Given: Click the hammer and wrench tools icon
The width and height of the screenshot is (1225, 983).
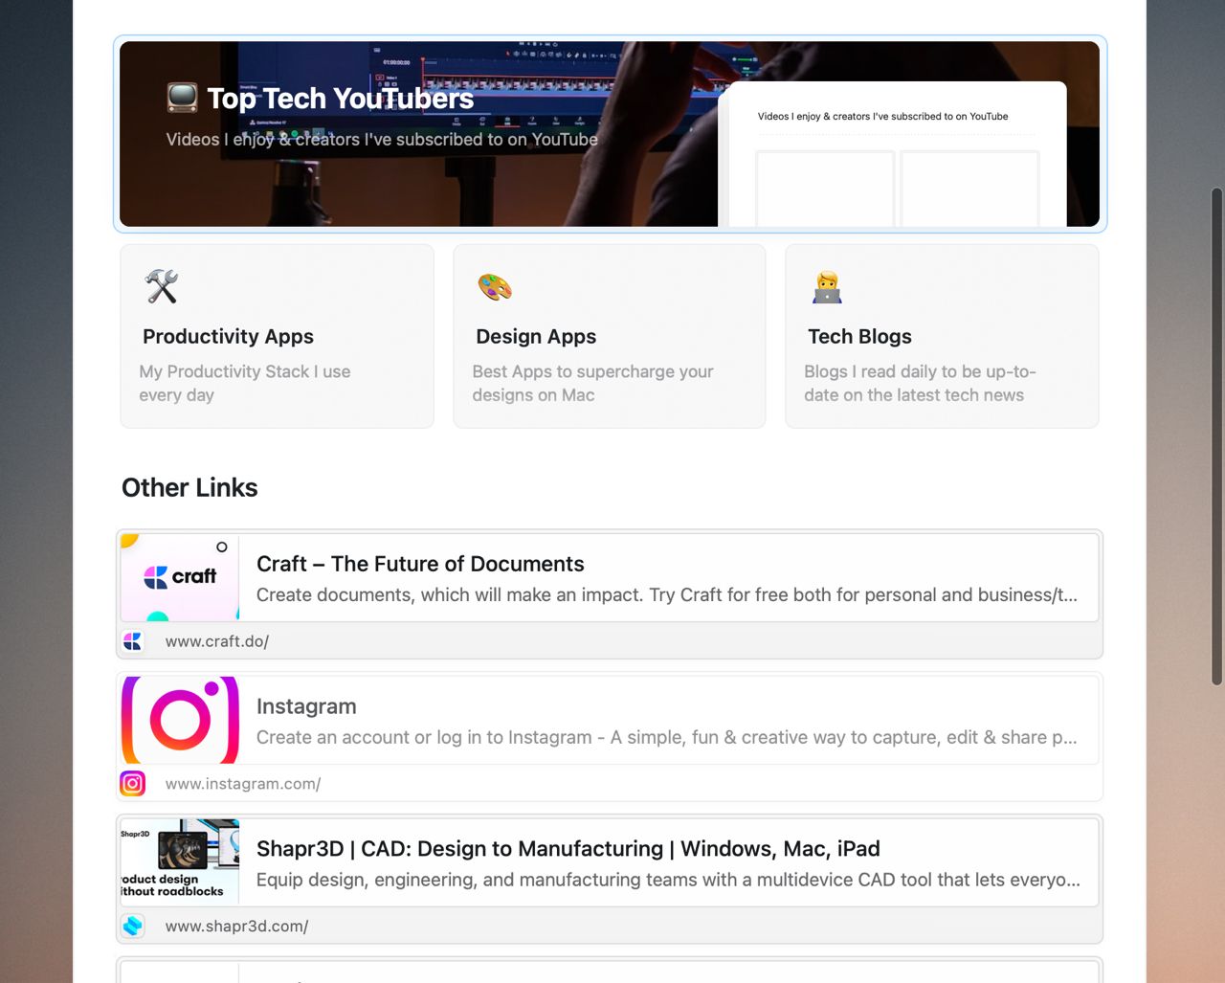Looking at the screenshot, I should coord(162,286).
